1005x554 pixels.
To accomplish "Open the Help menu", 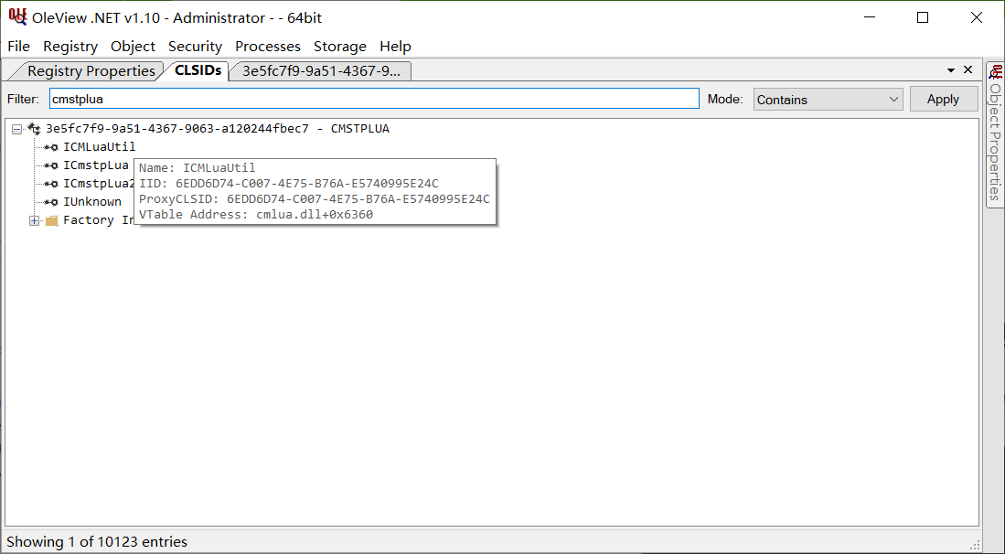I will (395, 46).
